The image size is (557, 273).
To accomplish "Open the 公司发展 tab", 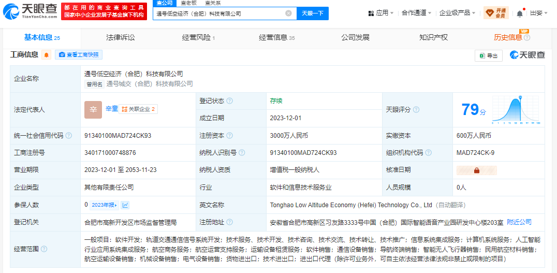I will [355, 38].
